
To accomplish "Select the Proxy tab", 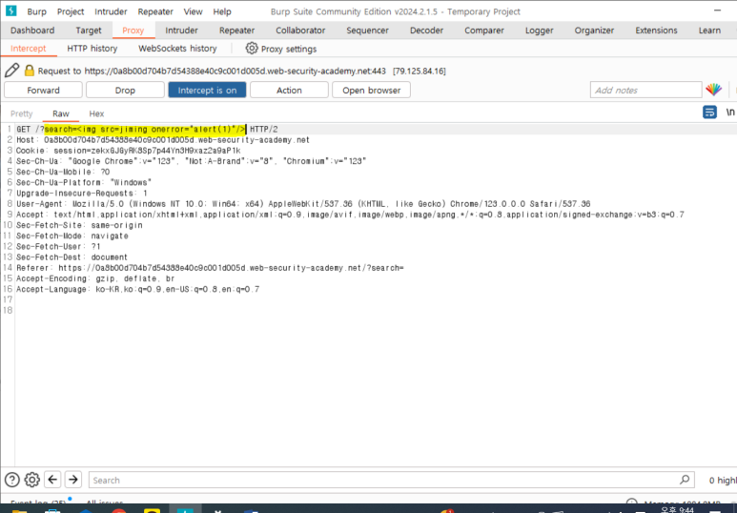I will click(133, 31).
